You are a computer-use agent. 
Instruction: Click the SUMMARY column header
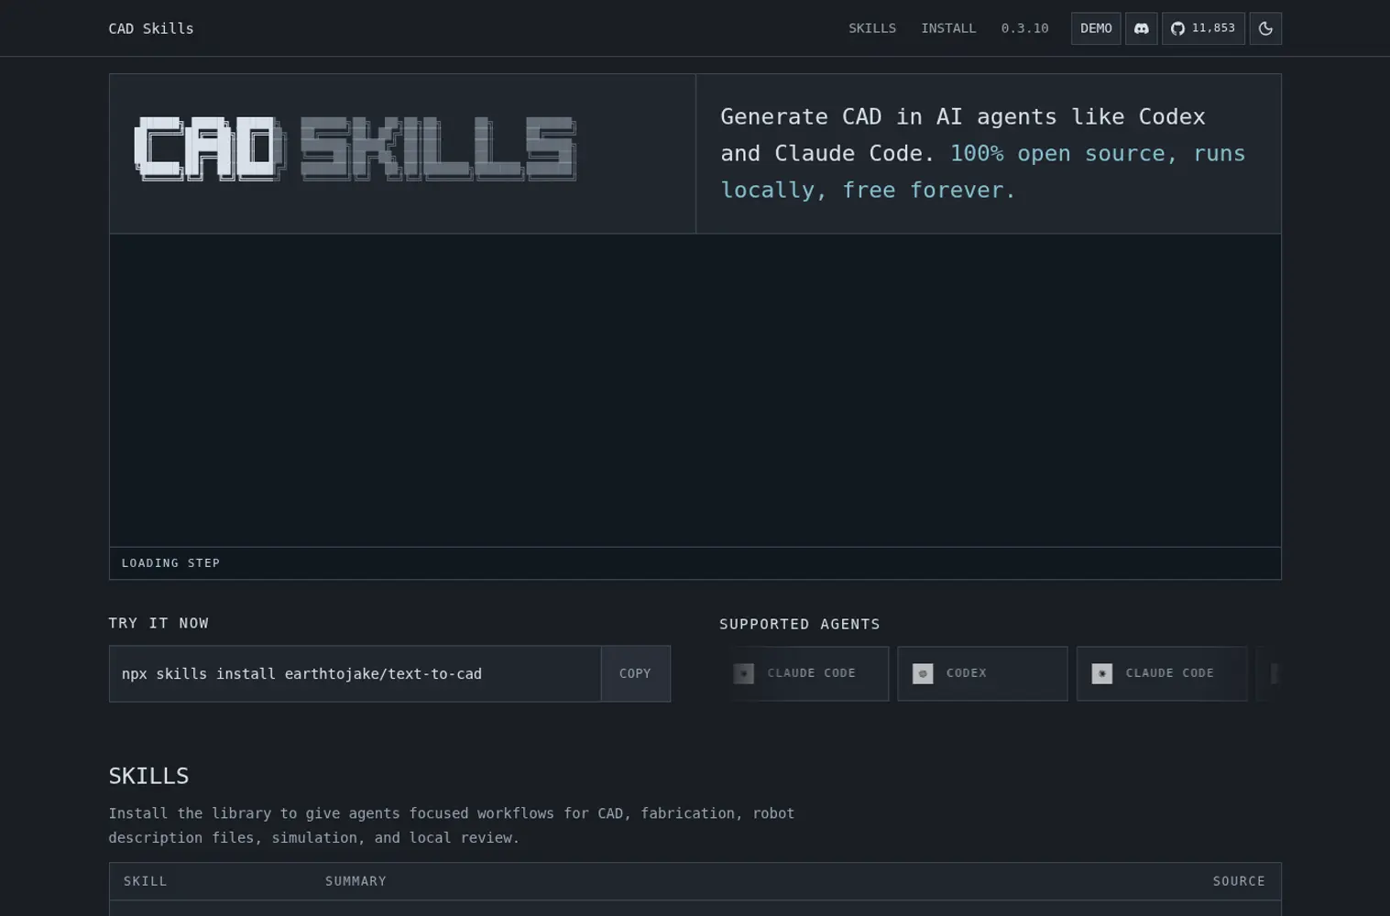click(x=356, y=881)
